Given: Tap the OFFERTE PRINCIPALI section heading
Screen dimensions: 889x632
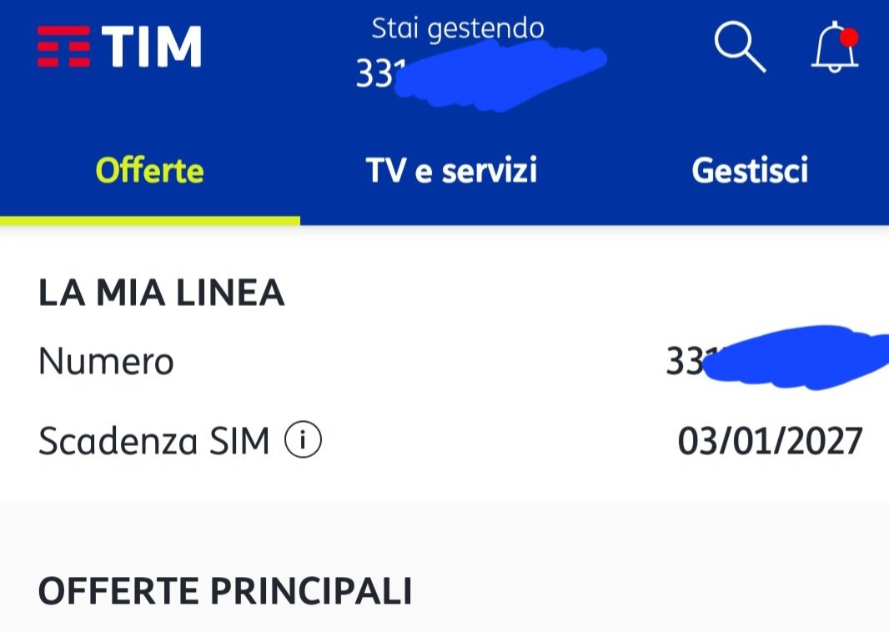Looking at the screenshot, I should (x=225, y=591).
